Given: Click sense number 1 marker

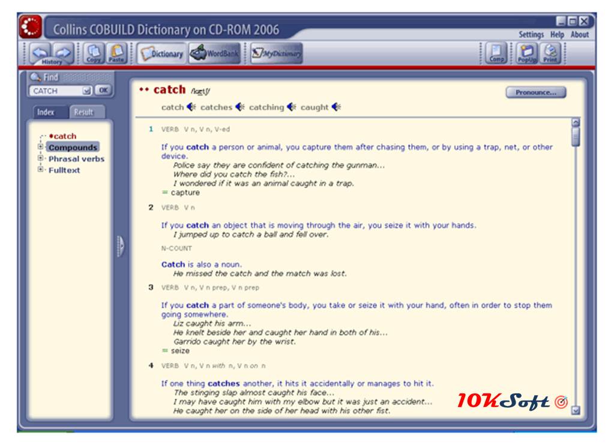Looking at the screenshot, I should 151,129.
